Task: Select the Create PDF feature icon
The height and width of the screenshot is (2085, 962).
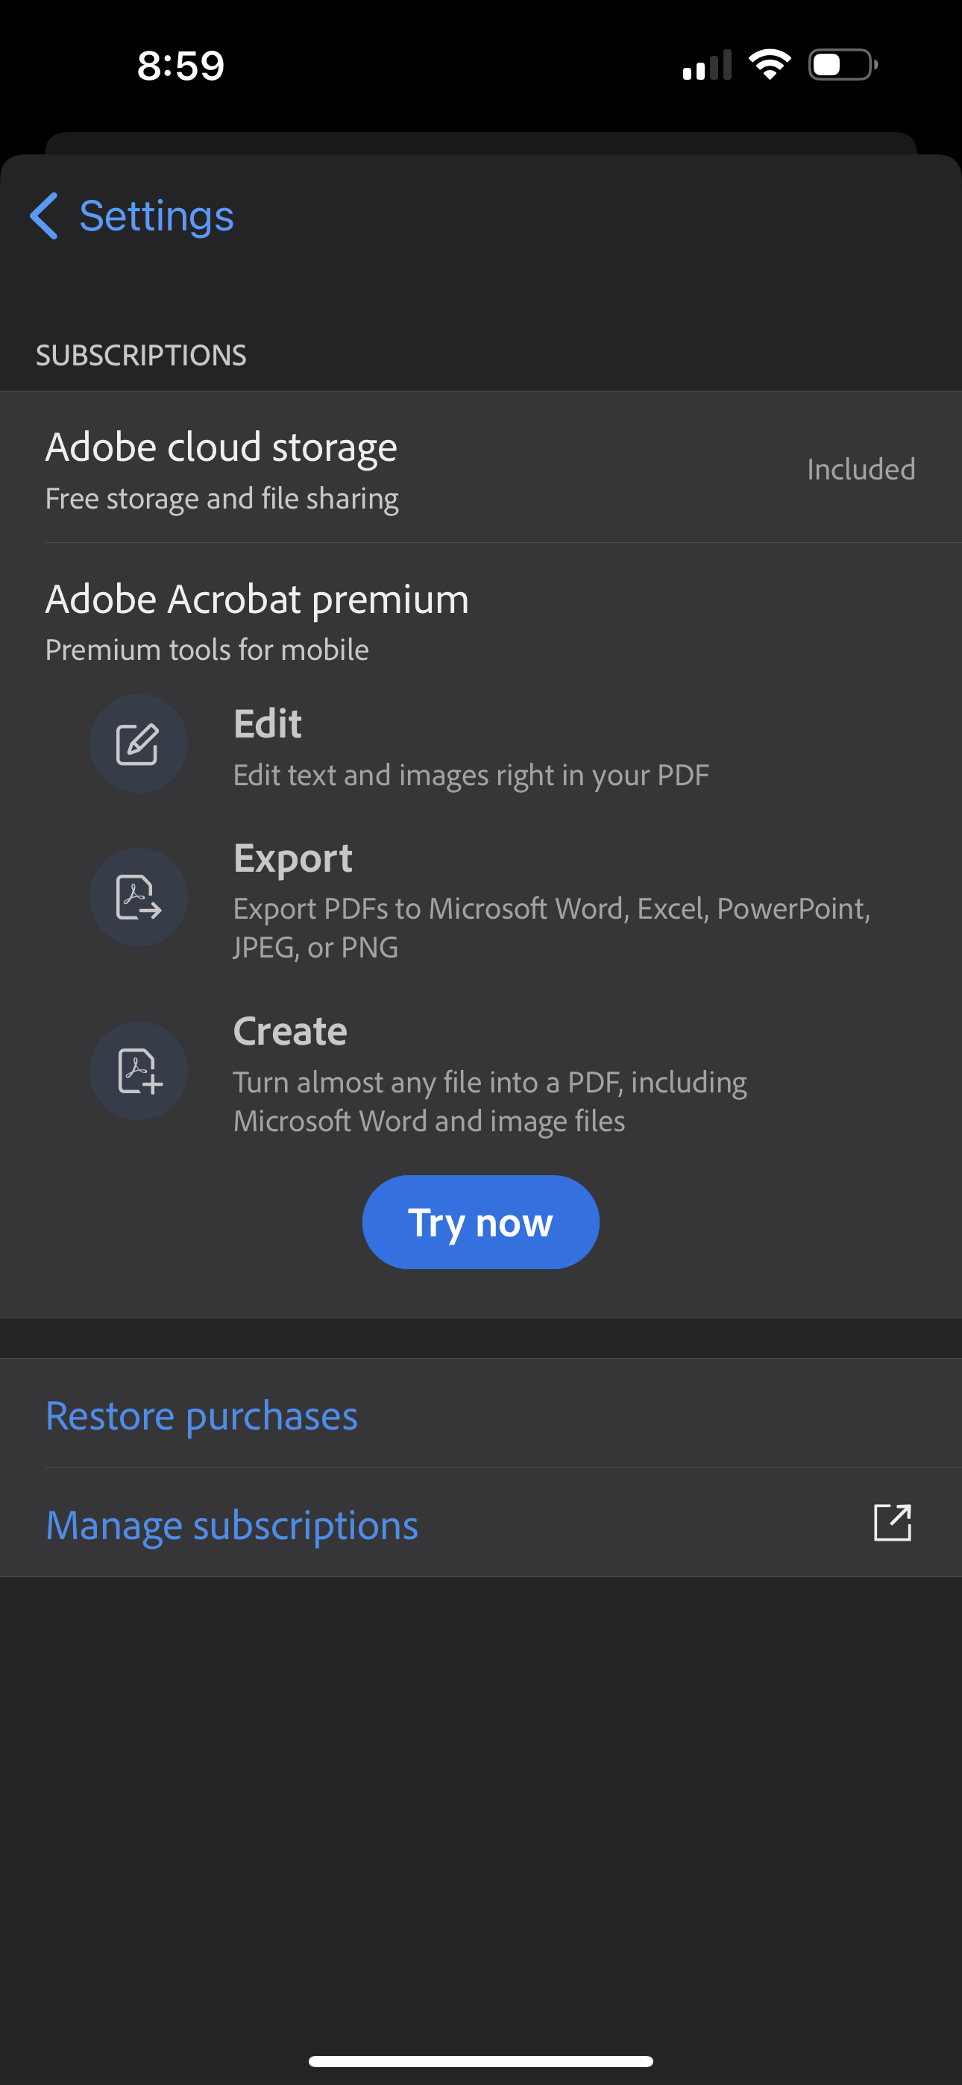Action: point(139,1070)
